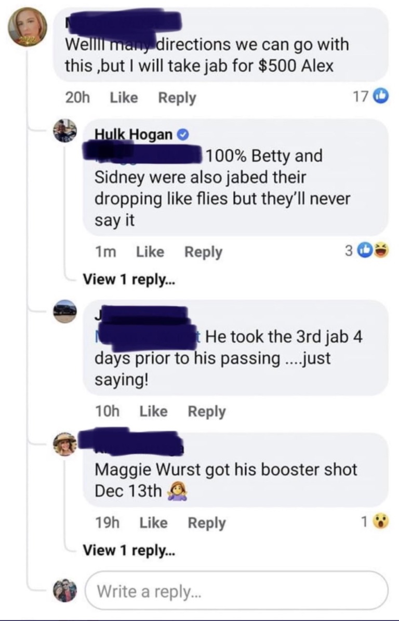Like Hulk Hogan's 1m comment
Image resolution: width=399 pixels, height=621 pixels.
(150, 252)
